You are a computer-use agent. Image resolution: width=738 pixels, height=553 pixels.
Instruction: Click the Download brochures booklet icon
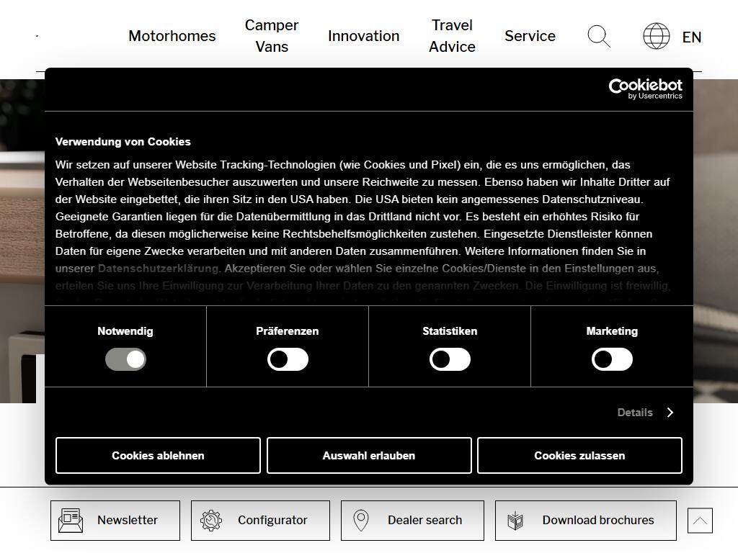pyautogui.click(x=515, y=520)
